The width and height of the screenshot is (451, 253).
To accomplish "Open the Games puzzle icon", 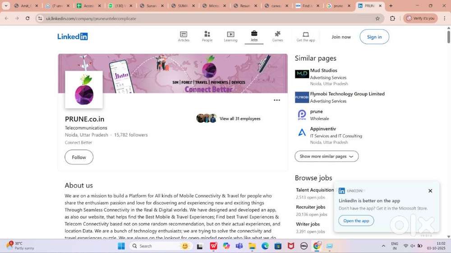I will 277,34.
